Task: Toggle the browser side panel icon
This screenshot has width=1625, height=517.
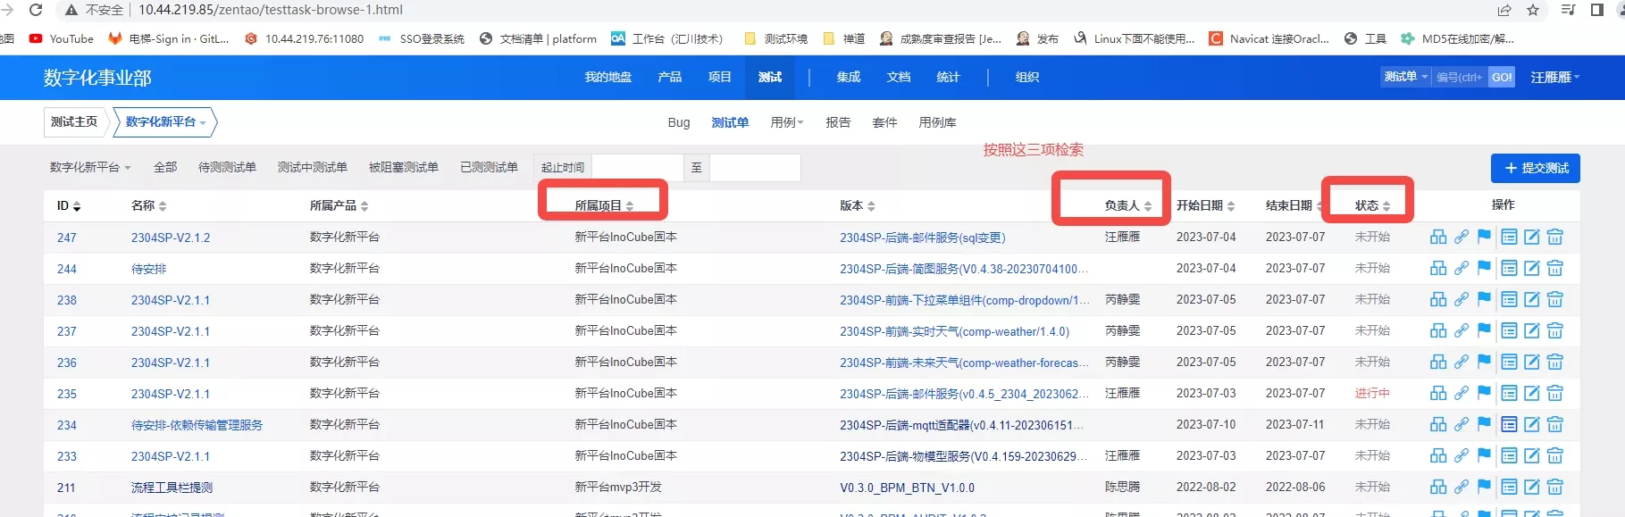Action: (1596, 10)
